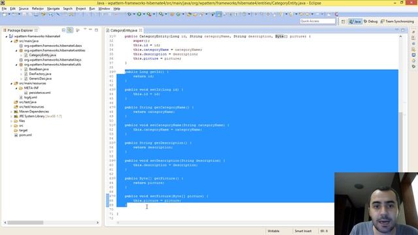Collapse the src/main/java folder node
This screenshot has height=235, width=418.
(12, 41)
